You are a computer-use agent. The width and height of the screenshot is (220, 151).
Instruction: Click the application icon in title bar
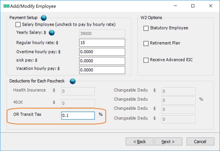[6, 6]
